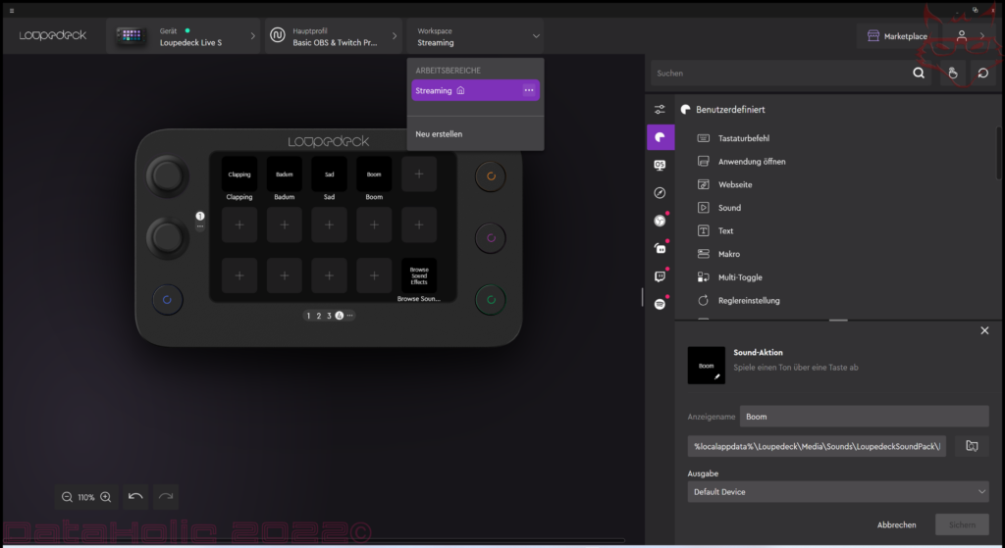Open the Ausgabe Default Device dropdown
The height and width of the screenshot is (548, 1005).
[838, 492]
